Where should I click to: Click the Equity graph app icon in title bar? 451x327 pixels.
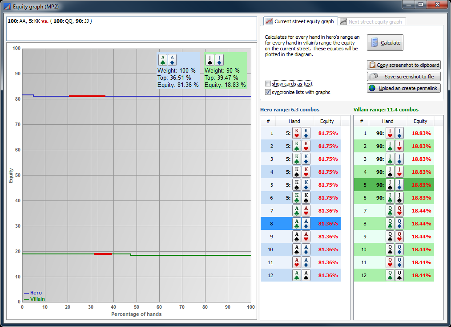coord(7,7)
